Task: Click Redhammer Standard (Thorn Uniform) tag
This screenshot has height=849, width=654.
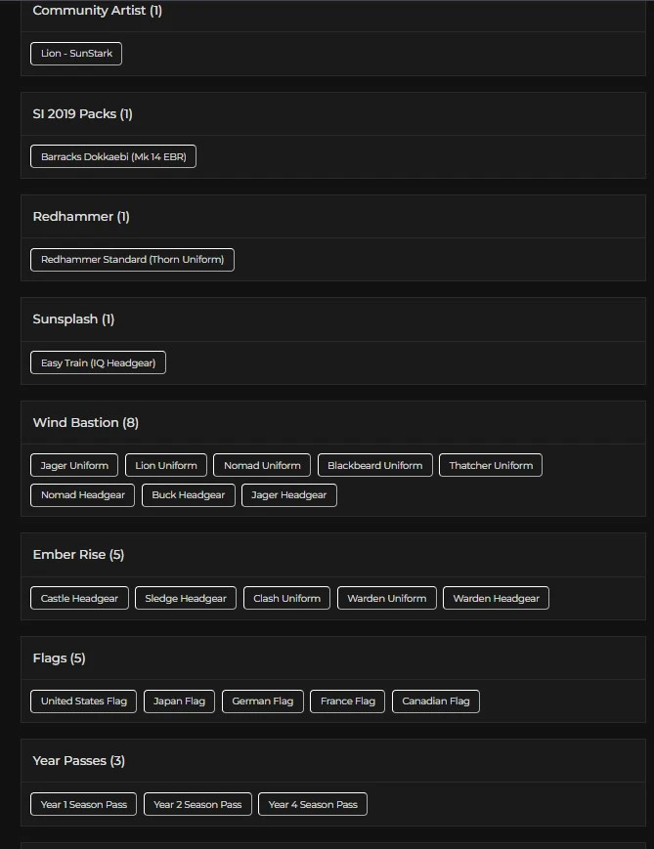Action: (x=132, y=260)
